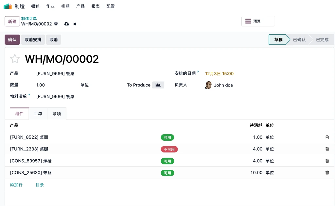Open settings gear next to WH/MO/00002
The width and height of the screenshot is (335, 206).
[56, 24]
